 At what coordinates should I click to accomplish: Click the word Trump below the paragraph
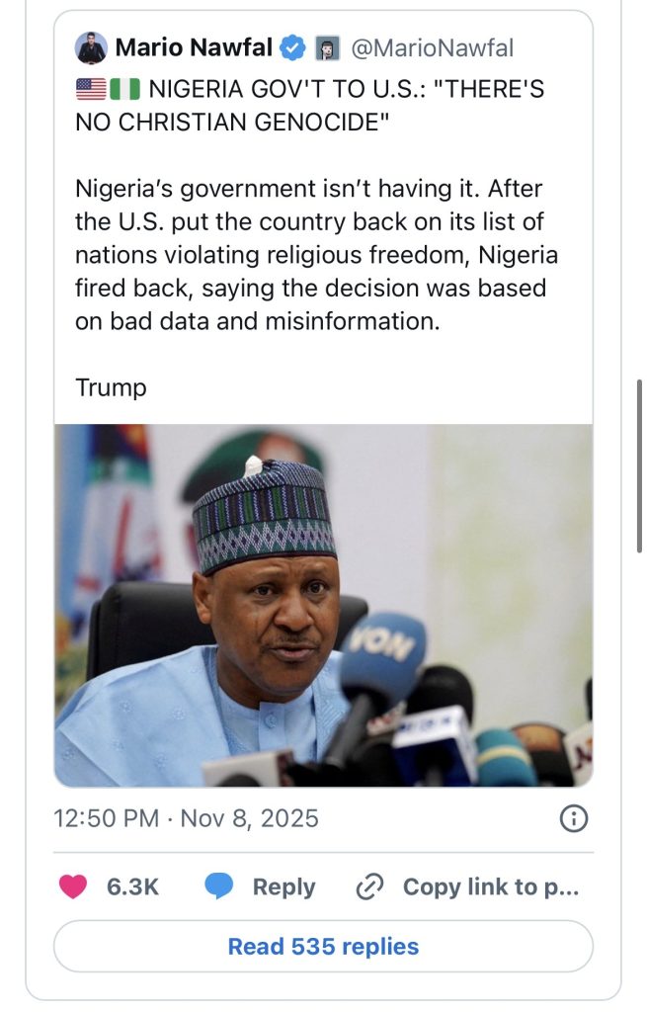point(111,387)
